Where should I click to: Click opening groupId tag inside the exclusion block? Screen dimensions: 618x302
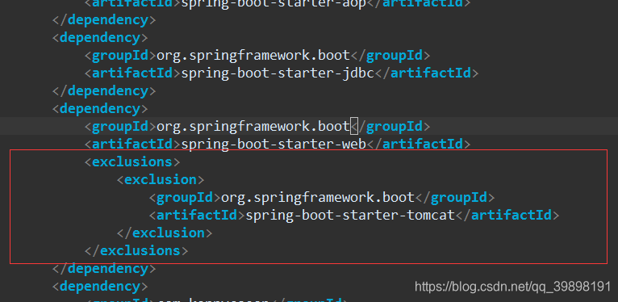tap(185, 198)
